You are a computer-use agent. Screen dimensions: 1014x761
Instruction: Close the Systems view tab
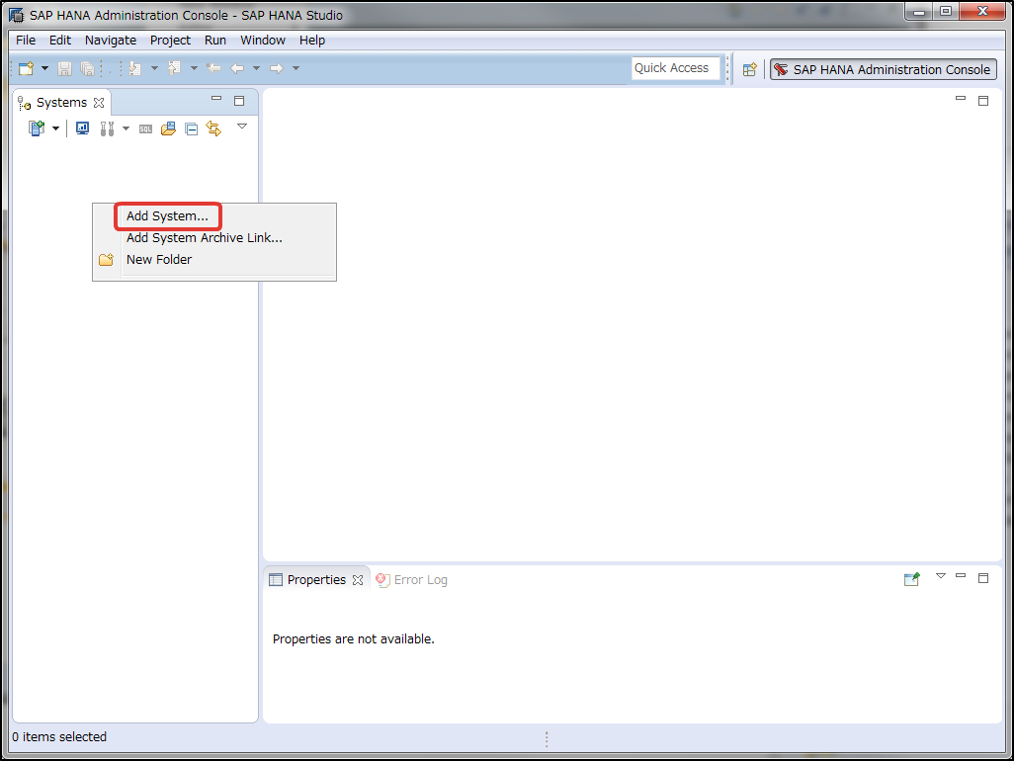click(99, 103)
